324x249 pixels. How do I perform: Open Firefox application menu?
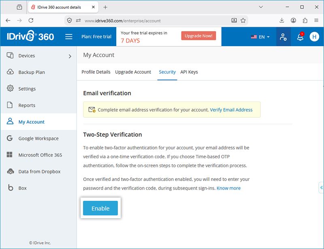pos(316,20)
